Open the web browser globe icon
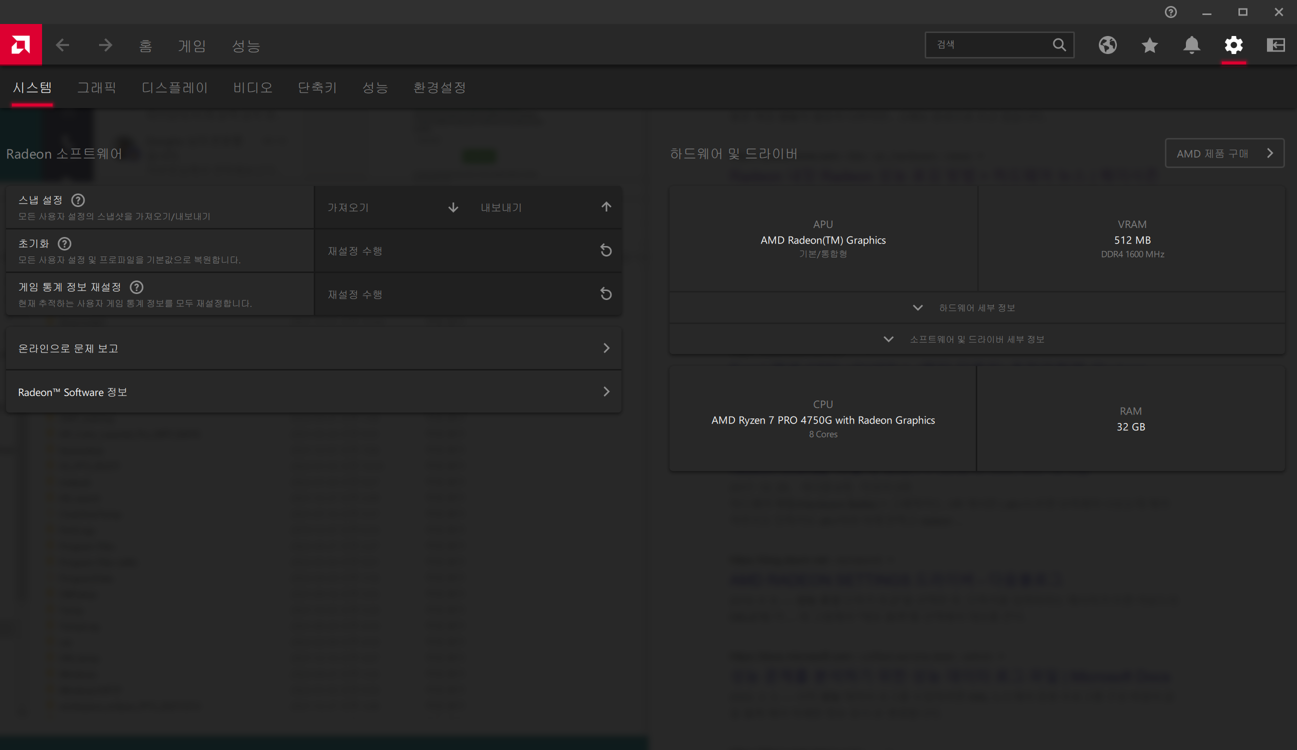 point(1107,45)
